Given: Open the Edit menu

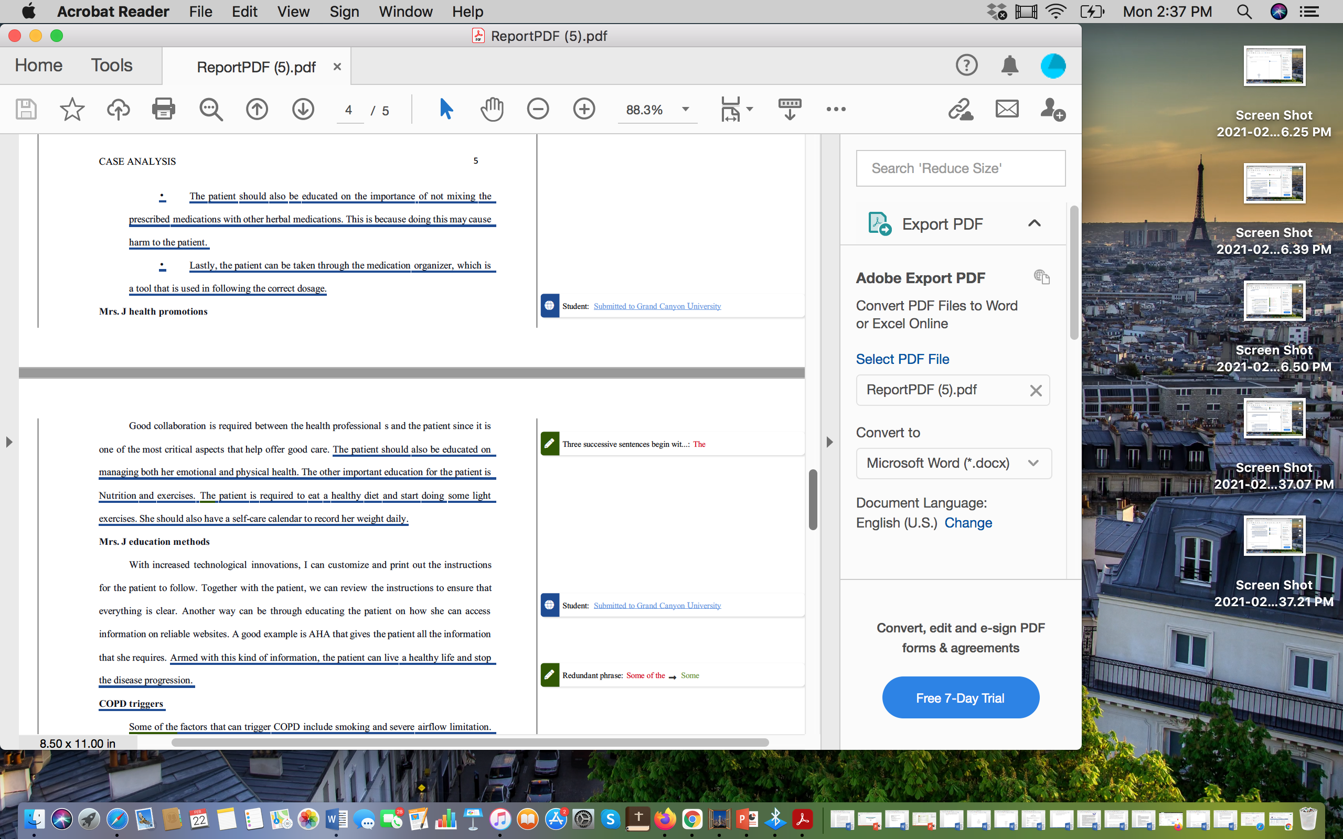Looking at the screenshot, I should pos(244,12).
